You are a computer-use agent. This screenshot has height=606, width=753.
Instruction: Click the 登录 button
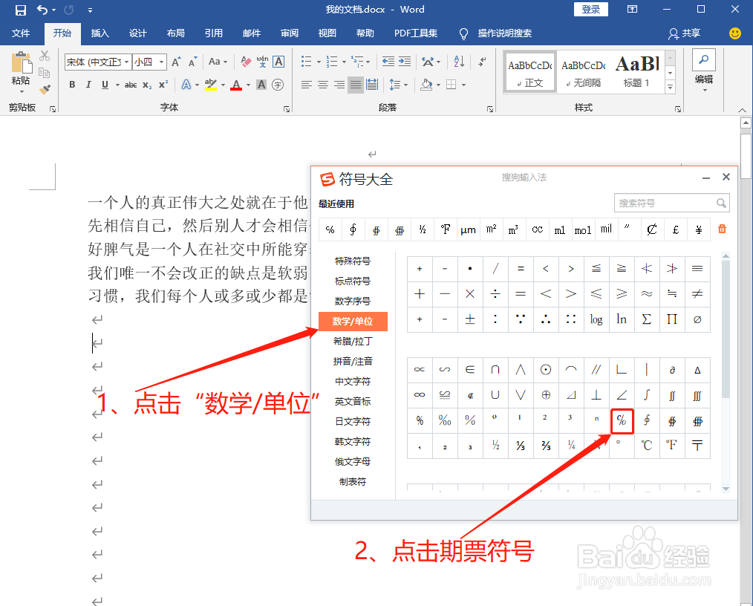[x=590, y=9]
